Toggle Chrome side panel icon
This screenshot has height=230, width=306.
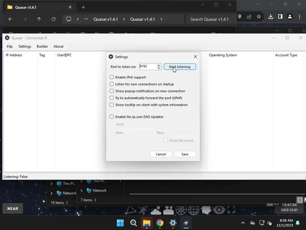point(280,17)
